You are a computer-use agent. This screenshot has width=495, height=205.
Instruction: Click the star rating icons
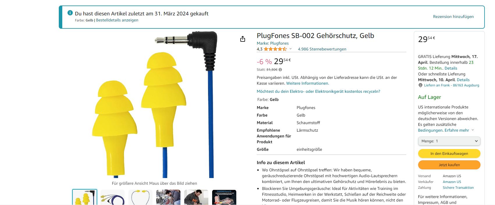tap(275, 49)
